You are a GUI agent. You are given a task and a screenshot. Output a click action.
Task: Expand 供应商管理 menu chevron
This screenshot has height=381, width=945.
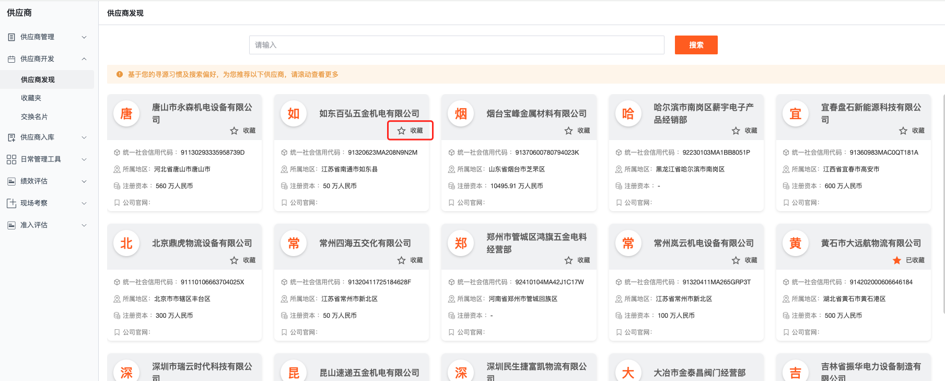84,37
